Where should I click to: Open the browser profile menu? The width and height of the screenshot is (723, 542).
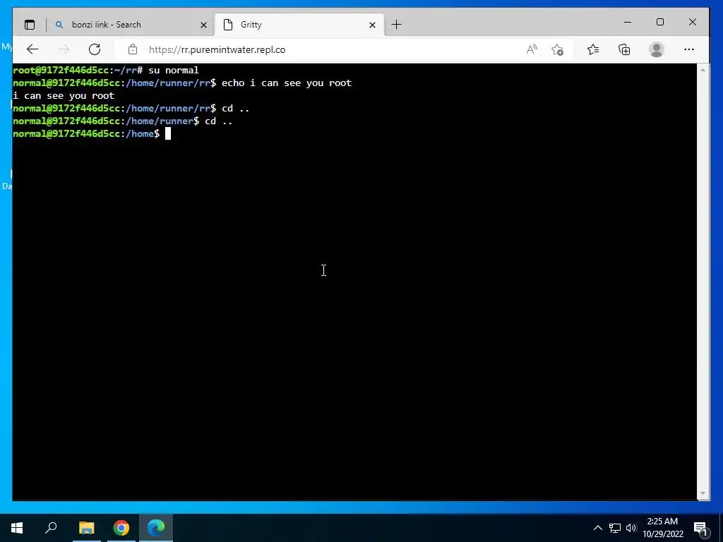[x=656, y=49]
